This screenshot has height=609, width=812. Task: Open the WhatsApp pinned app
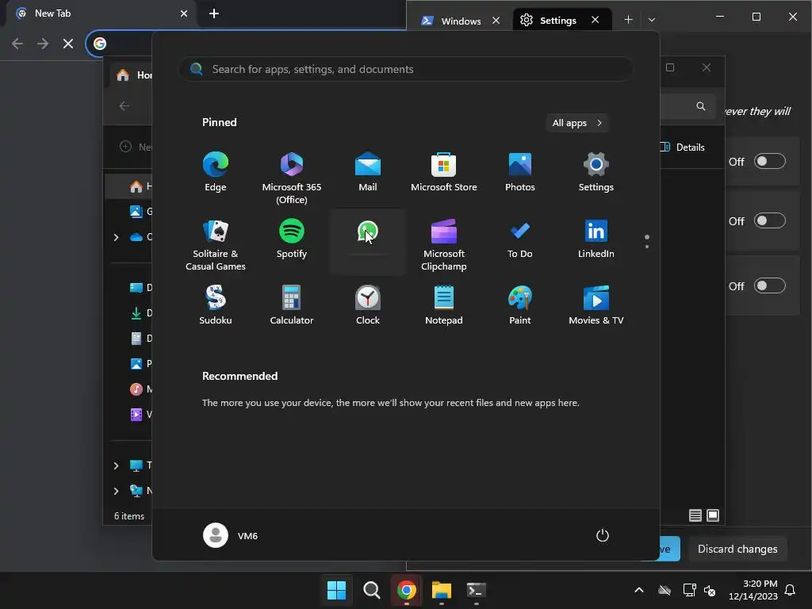click(x=368, y=241)
